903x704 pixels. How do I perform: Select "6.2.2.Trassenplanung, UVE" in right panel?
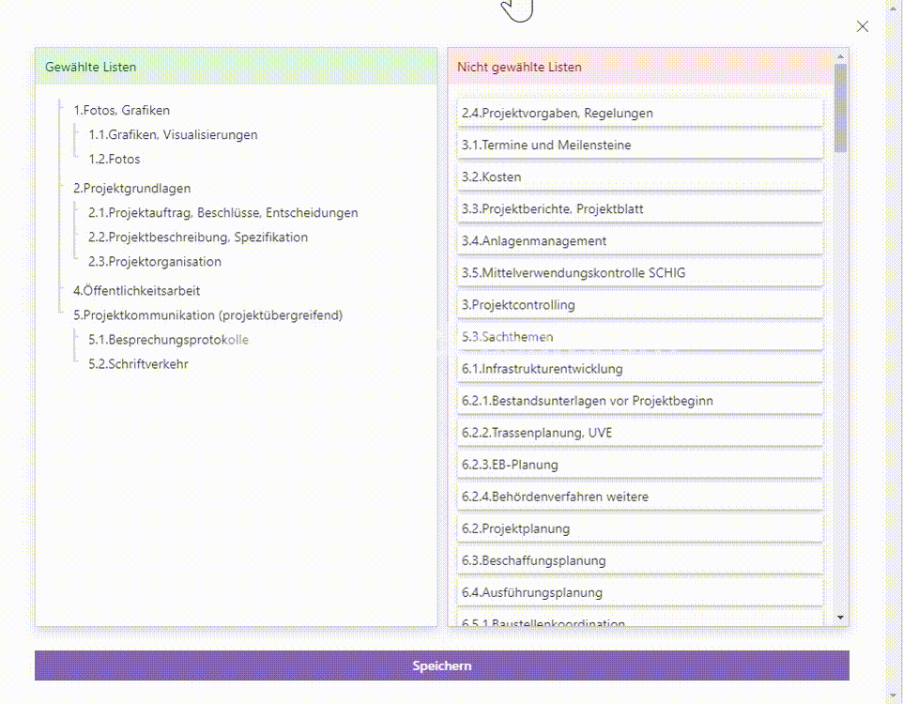pos(539,433)
